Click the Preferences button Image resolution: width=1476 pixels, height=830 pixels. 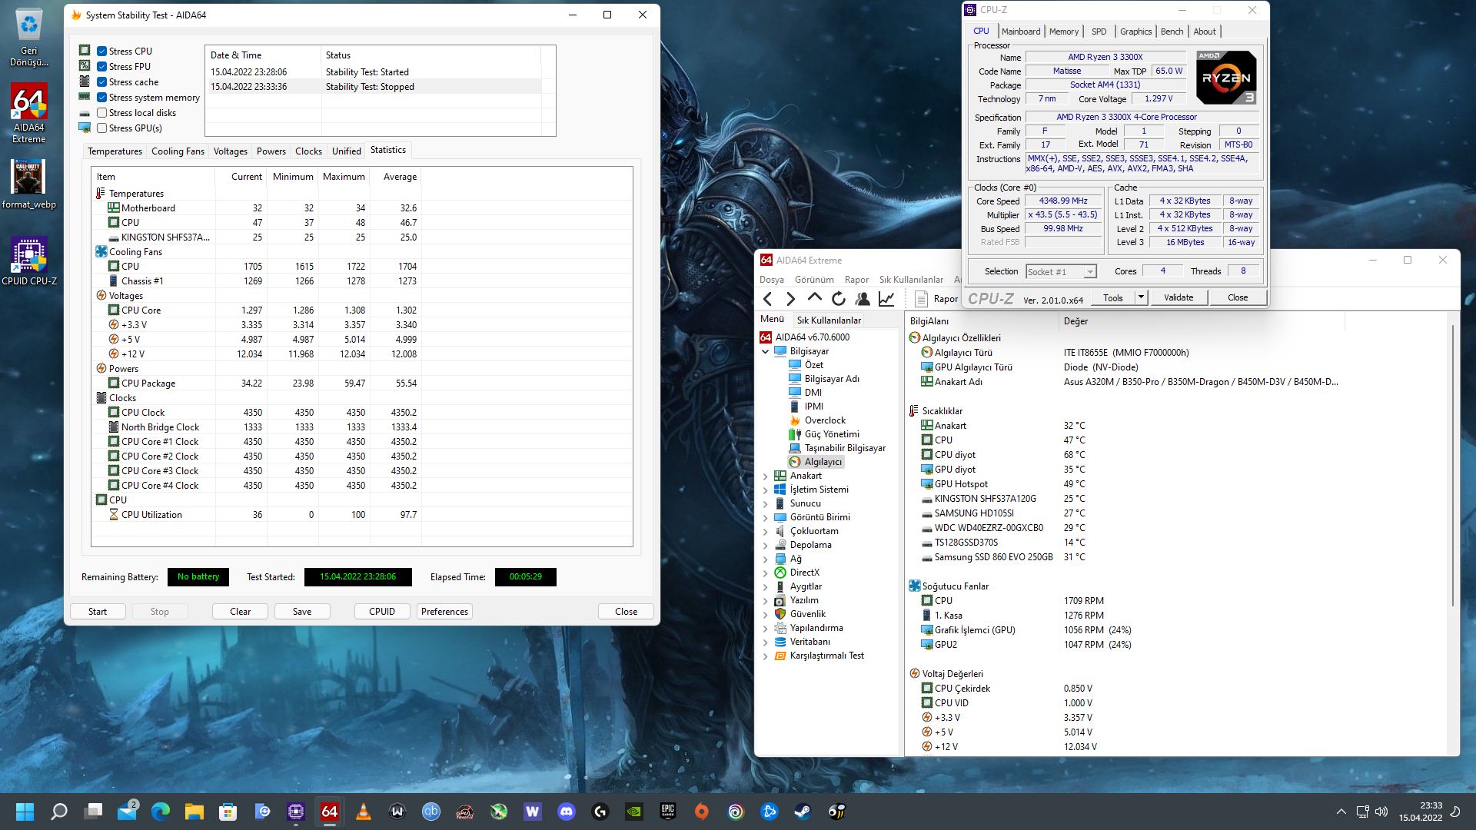[444, 612]
